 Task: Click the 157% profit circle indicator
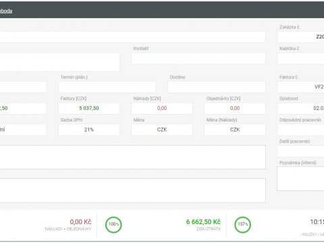pos(242,224)
